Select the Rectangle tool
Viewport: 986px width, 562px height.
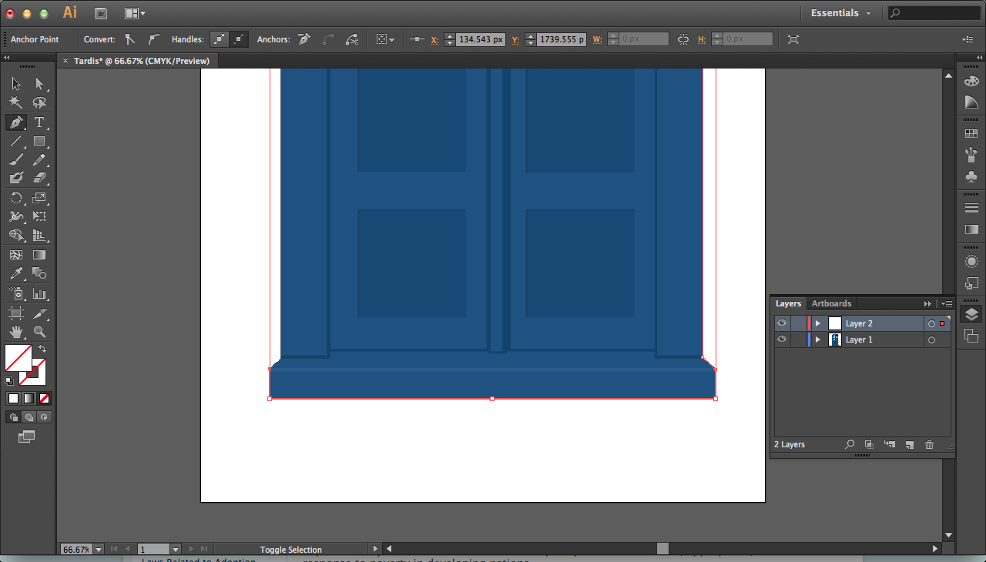coord(39,141)
